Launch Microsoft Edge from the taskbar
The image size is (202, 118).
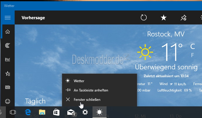tap(28, 112)
